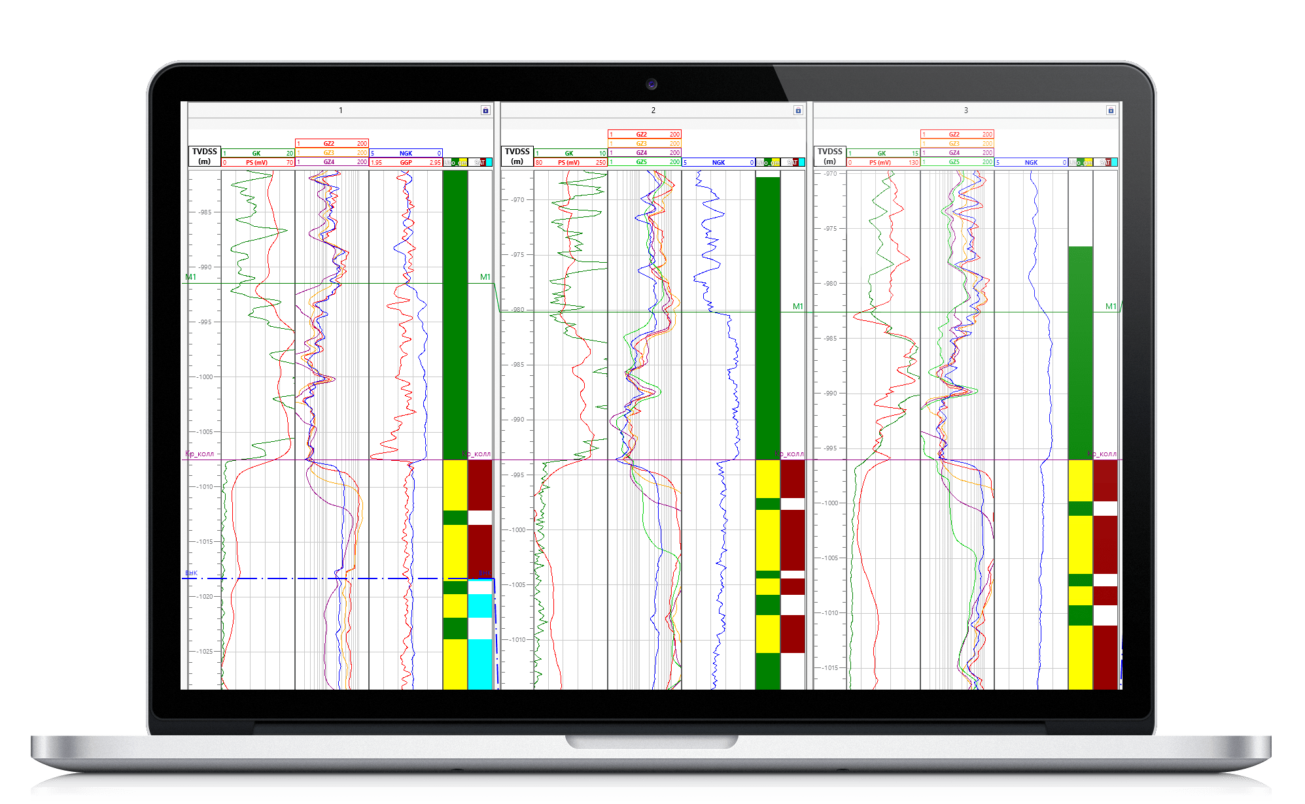Select the NGK curve header in well 2
This screenshot has height=804, width=1305.
(718, 163)
